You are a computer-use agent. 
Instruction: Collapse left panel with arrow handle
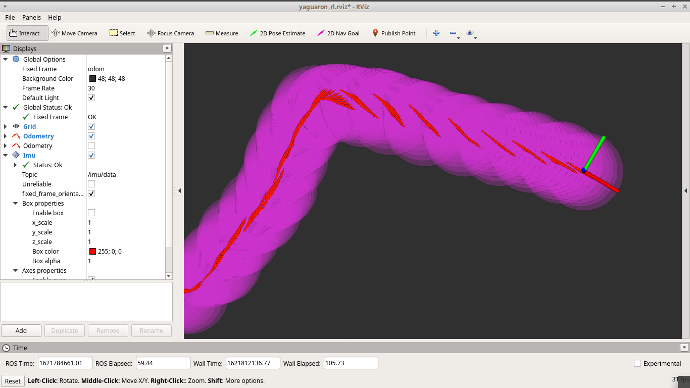[179, 190]
